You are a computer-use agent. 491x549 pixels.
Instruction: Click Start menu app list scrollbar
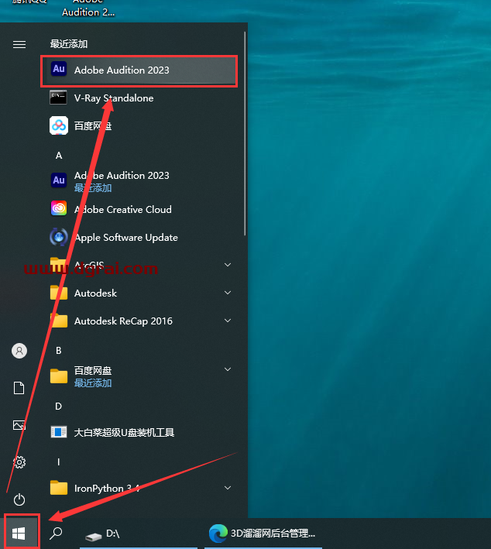point(245,133)
